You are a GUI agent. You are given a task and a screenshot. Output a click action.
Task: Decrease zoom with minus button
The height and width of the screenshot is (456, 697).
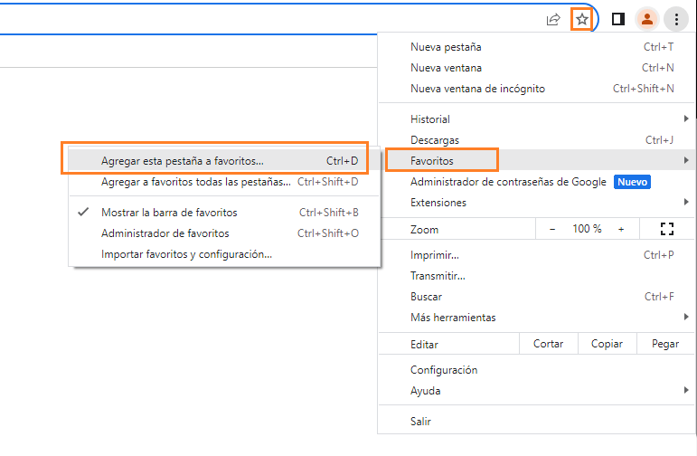tap(552, 230)
